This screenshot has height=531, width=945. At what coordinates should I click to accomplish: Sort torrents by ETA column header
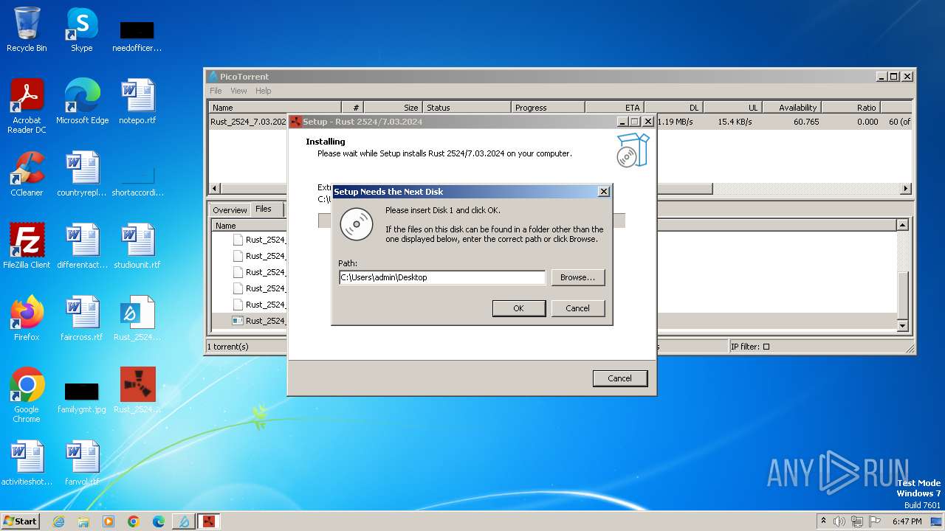615,108
